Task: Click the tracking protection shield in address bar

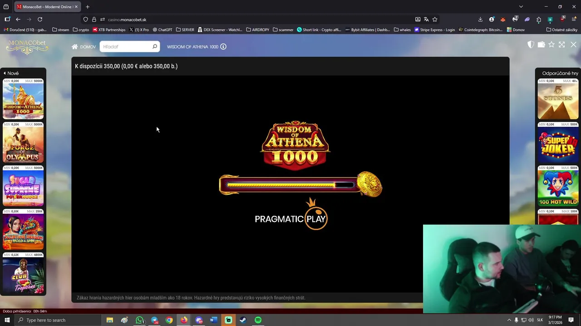Action: (x=85, y=19)
